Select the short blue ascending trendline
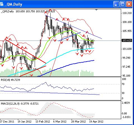 tap(69, 37)
